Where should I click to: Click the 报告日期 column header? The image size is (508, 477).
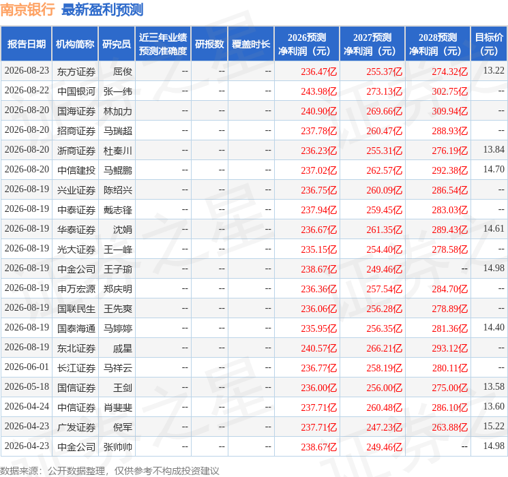point(26,44)
